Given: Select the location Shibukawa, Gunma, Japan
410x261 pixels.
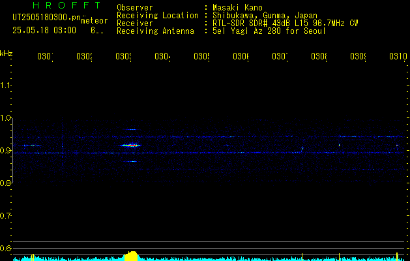Looking at the screenshot, I should point(265,16).
